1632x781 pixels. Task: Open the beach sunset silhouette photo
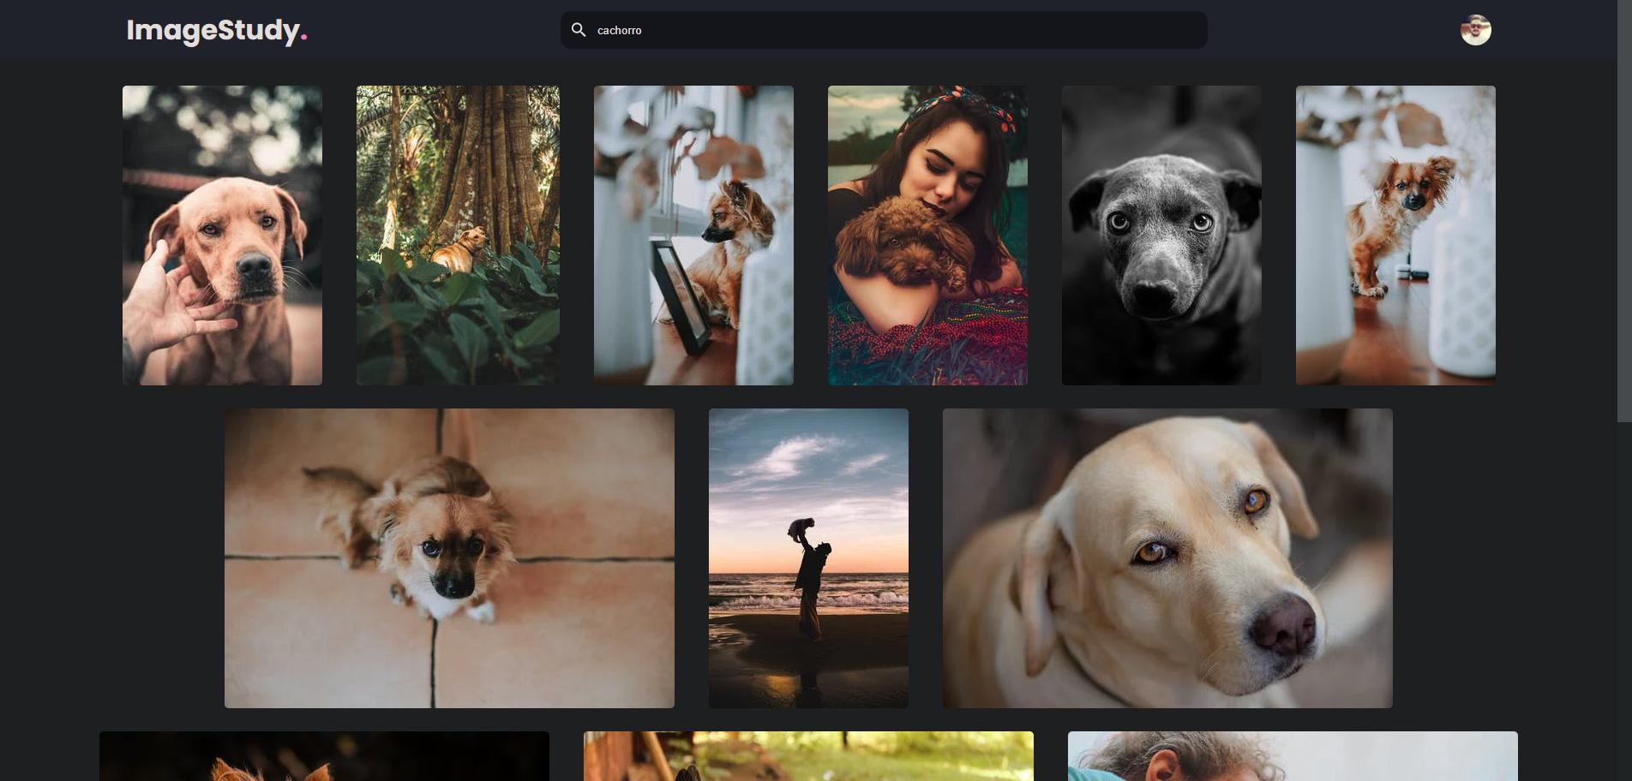[808, 558]
